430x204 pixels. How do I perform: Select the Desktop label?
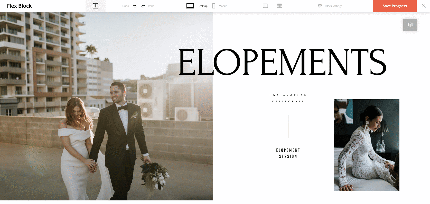click(x=202, y=6)
